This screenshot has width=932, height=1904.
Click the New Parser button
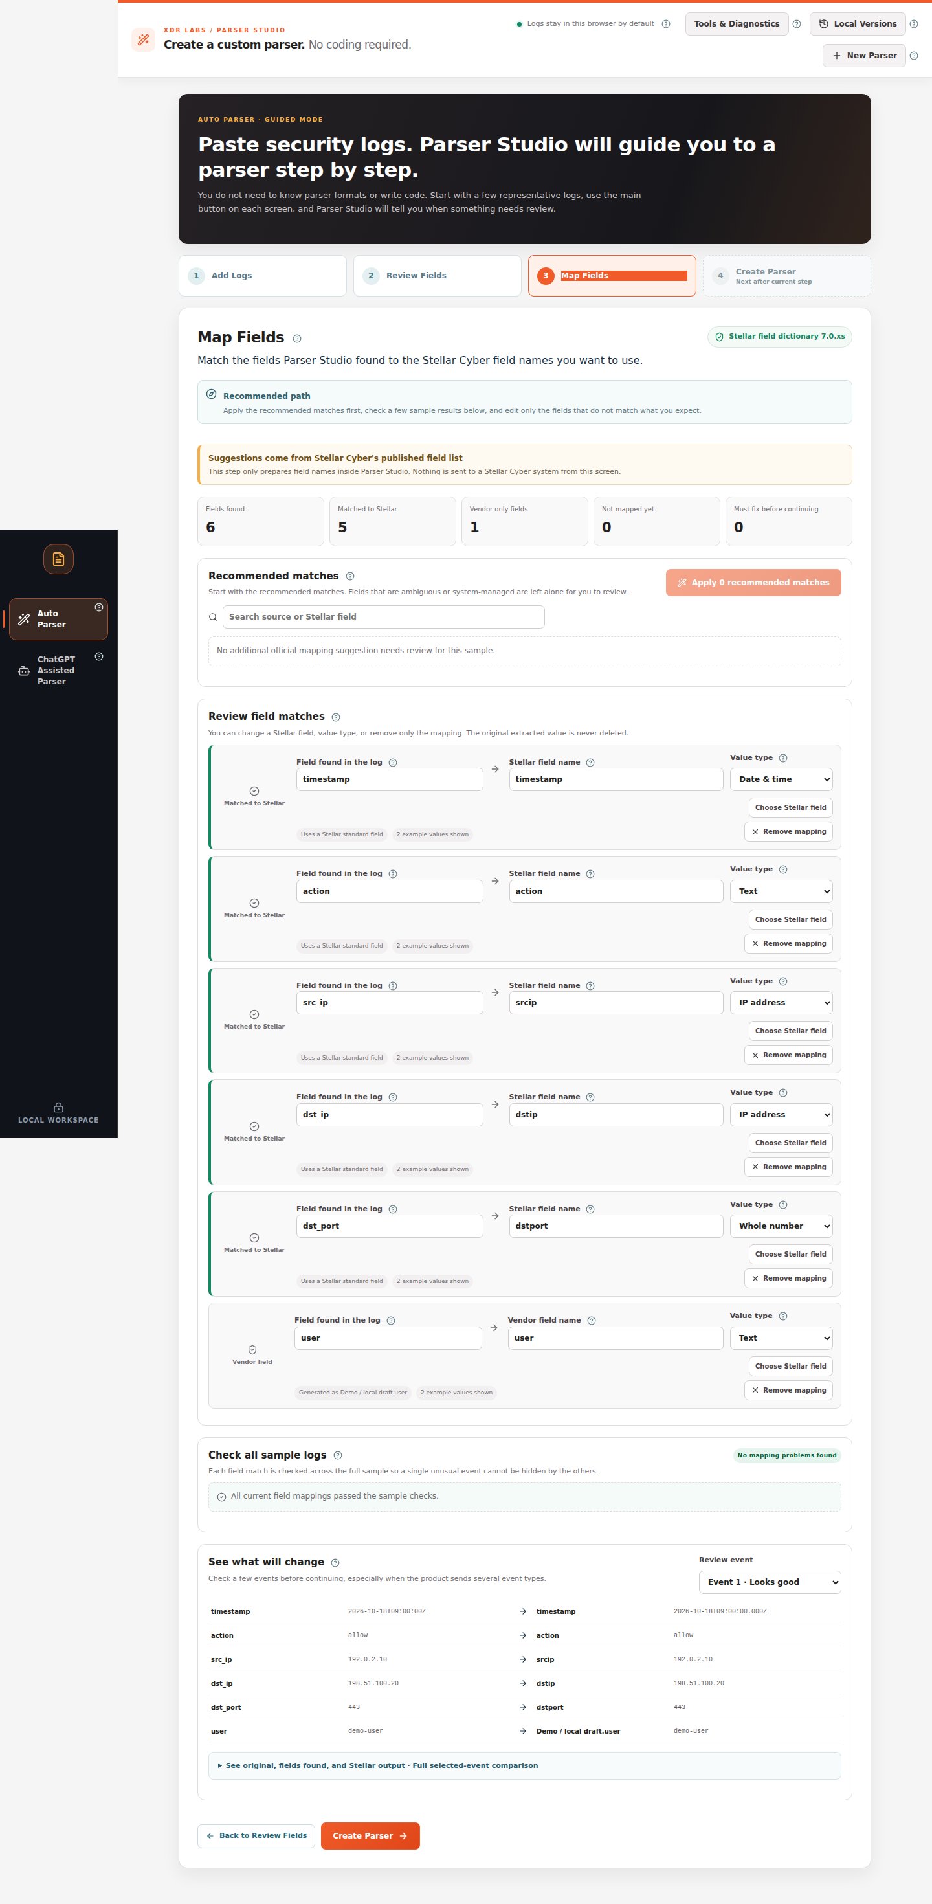pyautogui.click(x=864, y=56)
